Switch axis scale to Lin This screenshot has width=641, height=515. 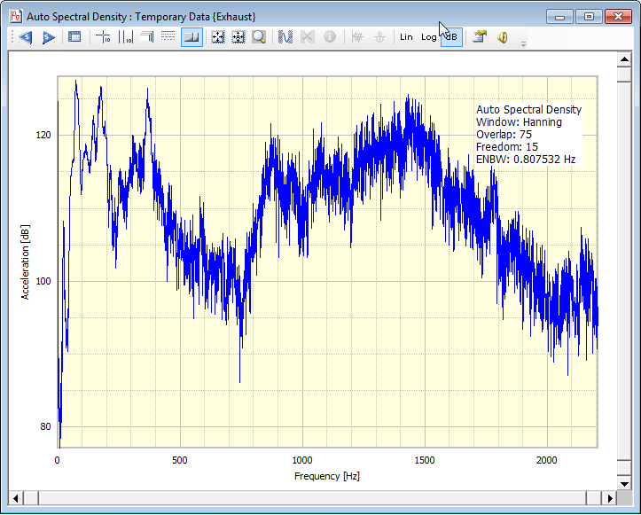tap(406, 37)
